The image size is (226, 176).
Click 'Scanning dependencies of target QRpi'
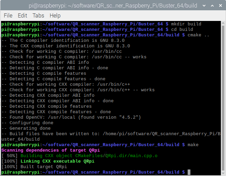(51, 150)
